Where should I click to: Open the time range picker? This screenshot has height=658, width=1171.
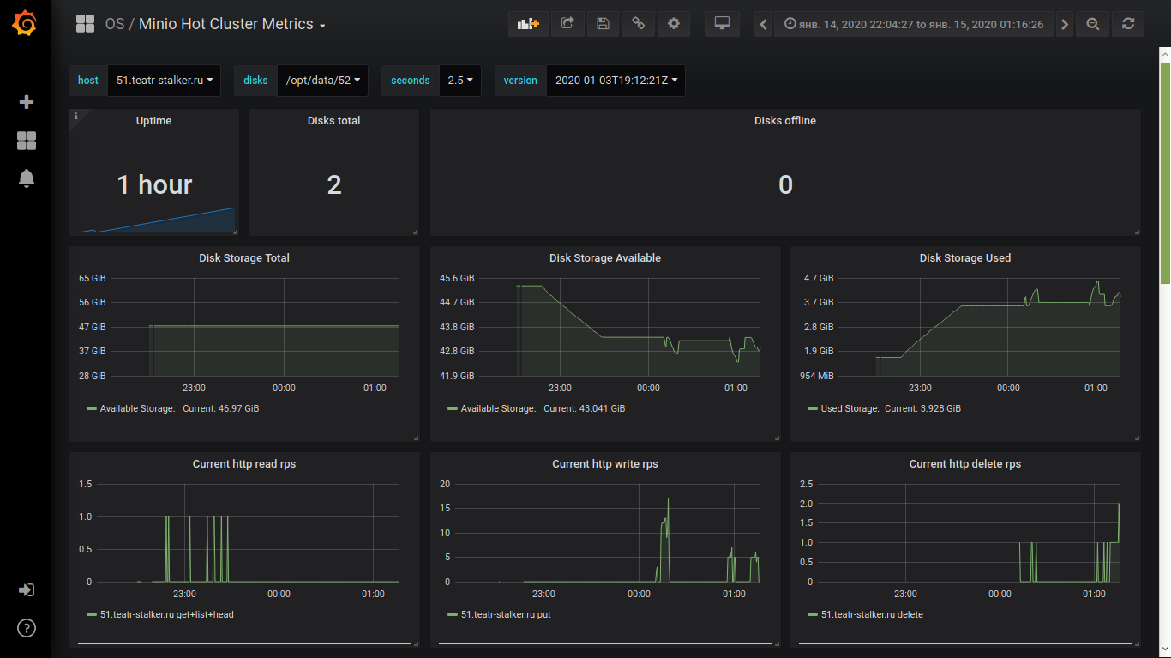(913, 24)
